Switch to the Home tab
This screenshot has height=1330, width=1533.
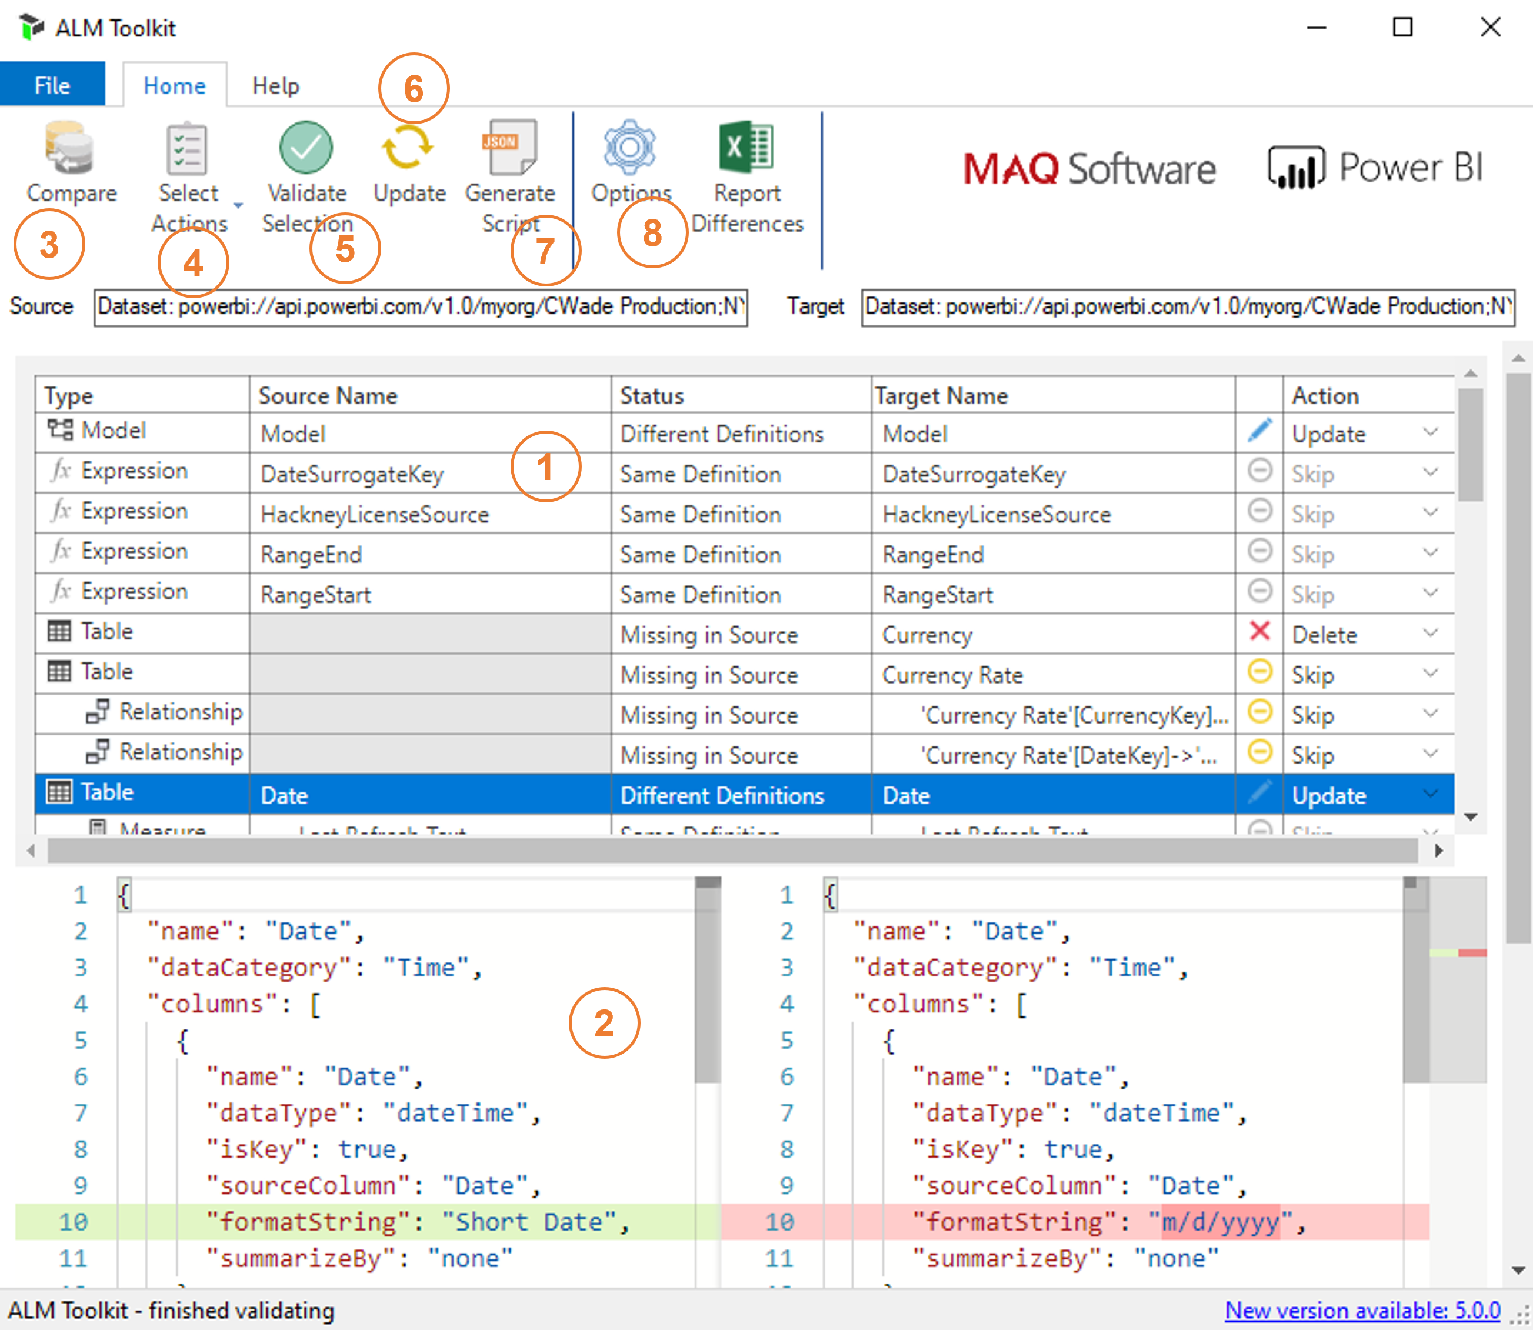point(174,85)
